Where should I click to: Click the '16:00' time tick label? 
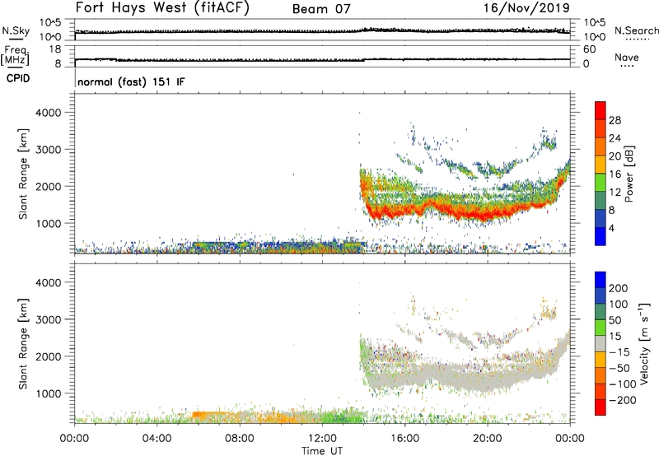coord(404,439)
